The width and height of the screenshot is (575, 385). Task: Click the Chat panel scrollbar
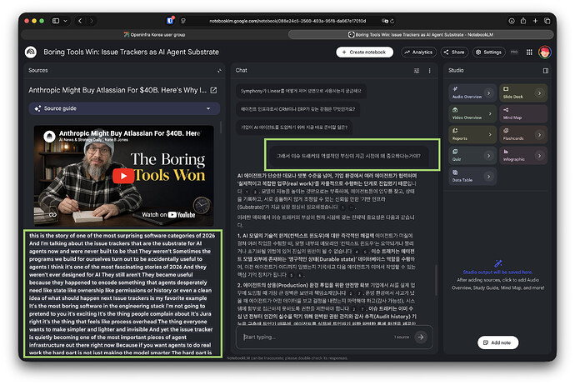(x=436, y=279)
